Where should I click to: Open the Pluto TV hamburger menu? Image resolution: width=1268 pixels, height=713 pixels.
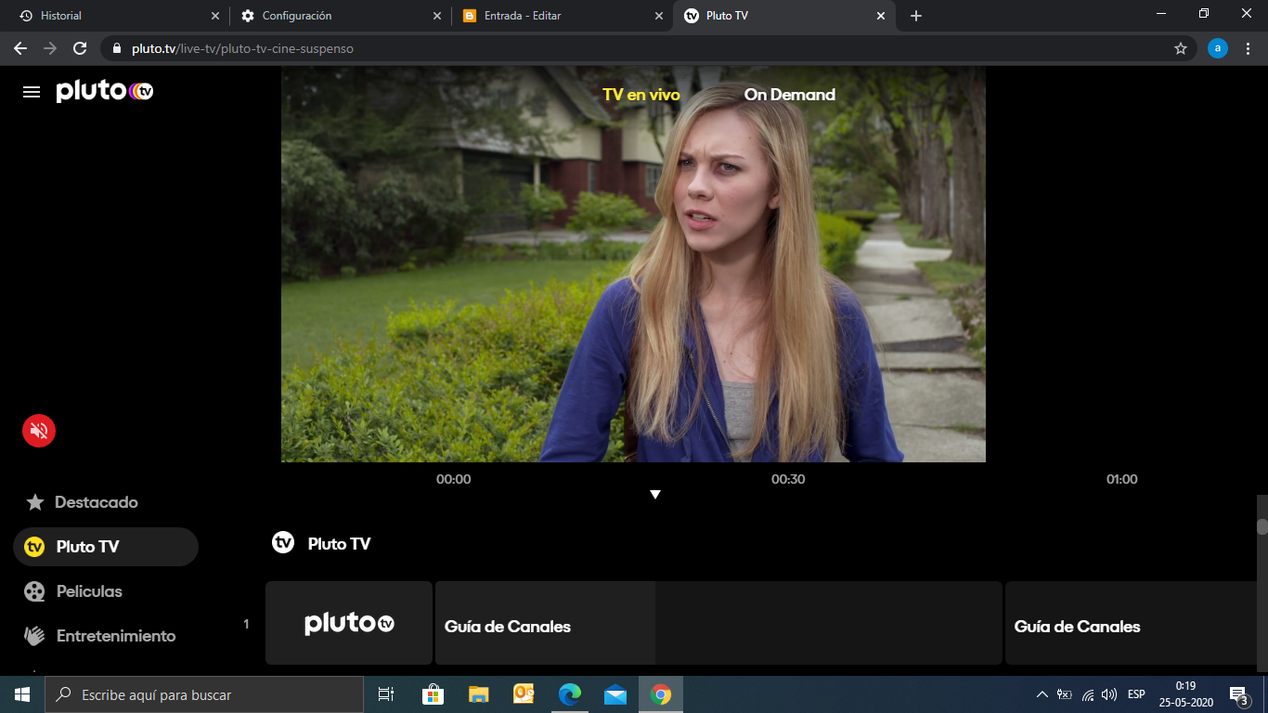tap(32, 92)
